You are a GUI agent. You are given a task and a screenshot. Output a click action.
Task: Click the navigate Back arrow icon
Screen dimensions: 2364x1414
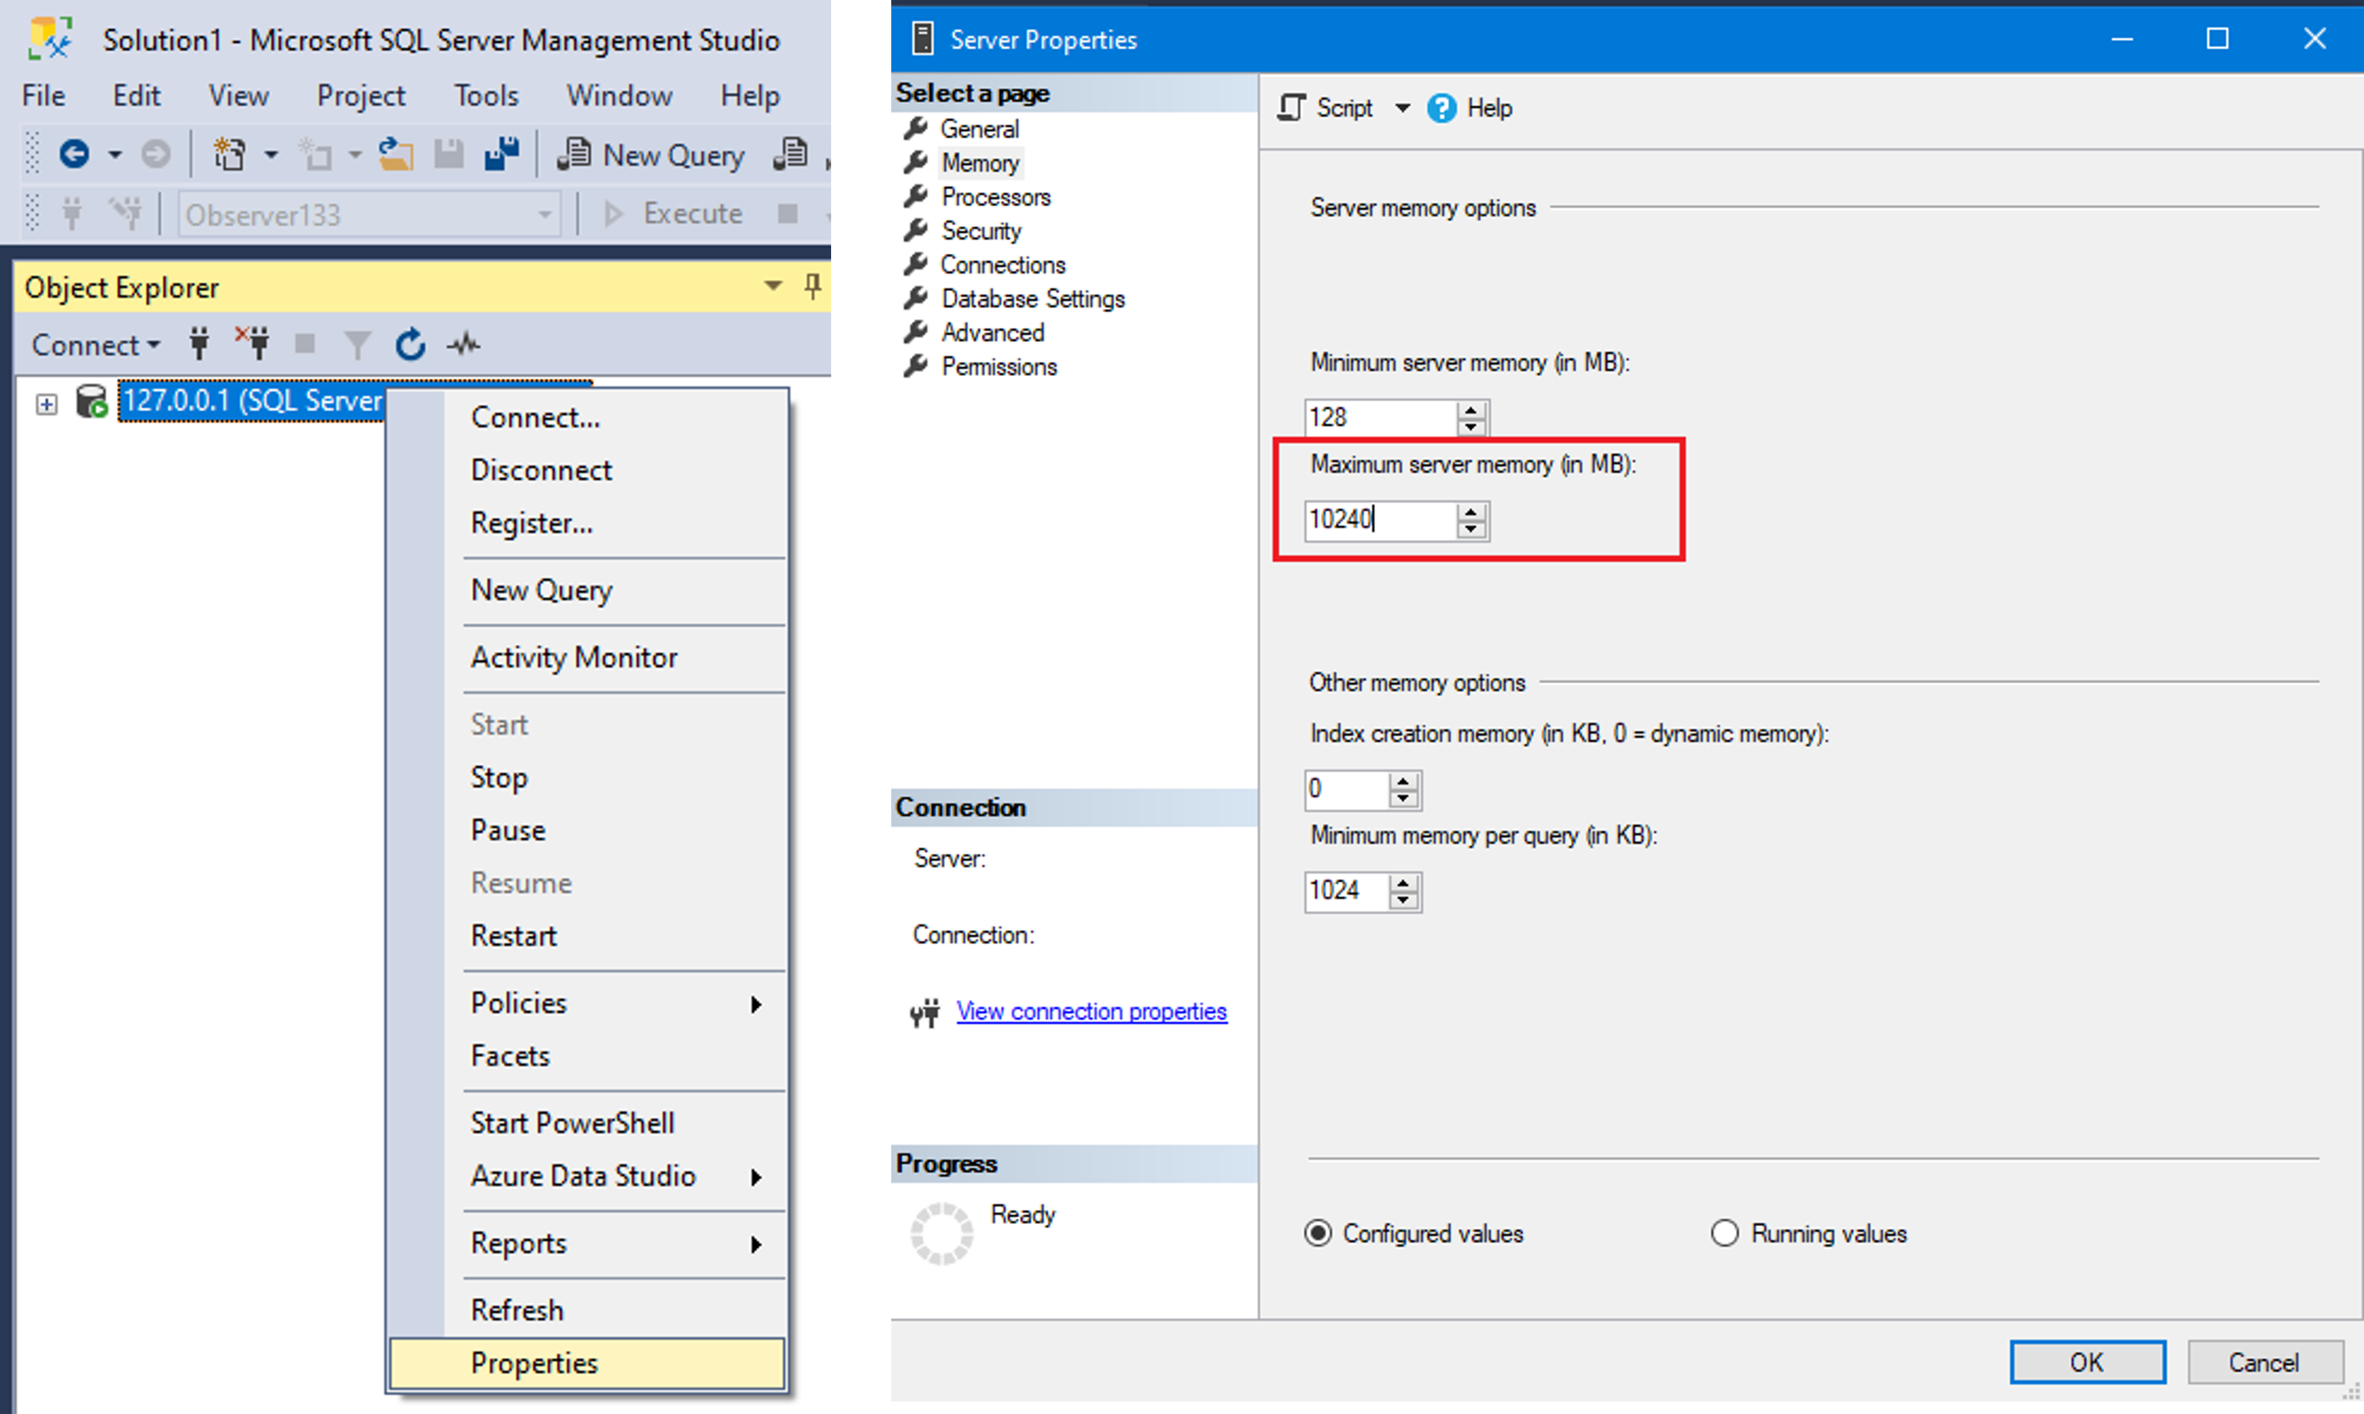[x=75, y=153]
